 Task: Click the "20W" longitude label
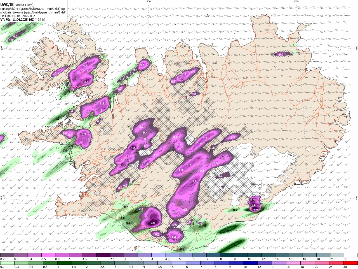tap(149, 1)
